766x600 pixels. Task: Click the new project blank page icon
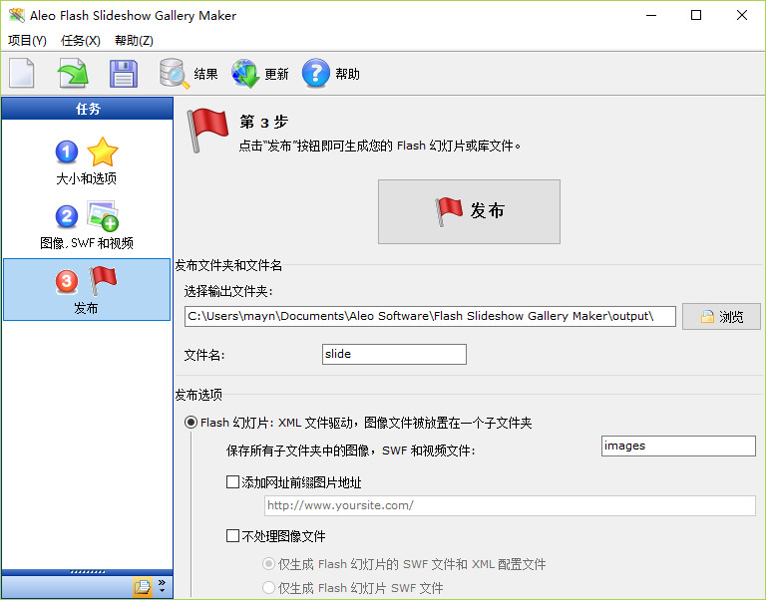click(22, 73)
